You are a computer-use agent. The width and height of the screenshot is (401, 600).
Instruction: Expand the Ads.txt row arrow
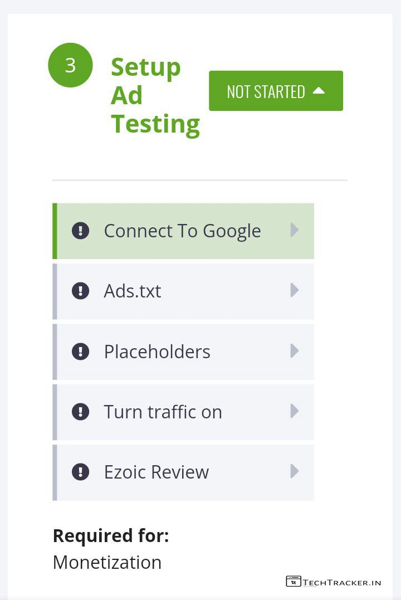(x=295, y=290)
